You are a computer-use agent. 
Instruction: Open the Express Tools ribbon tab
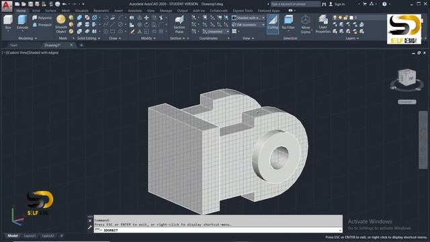coord(243,11)
